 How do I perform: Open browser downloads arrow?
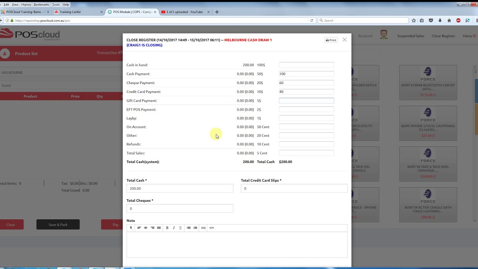coord(440,21)
